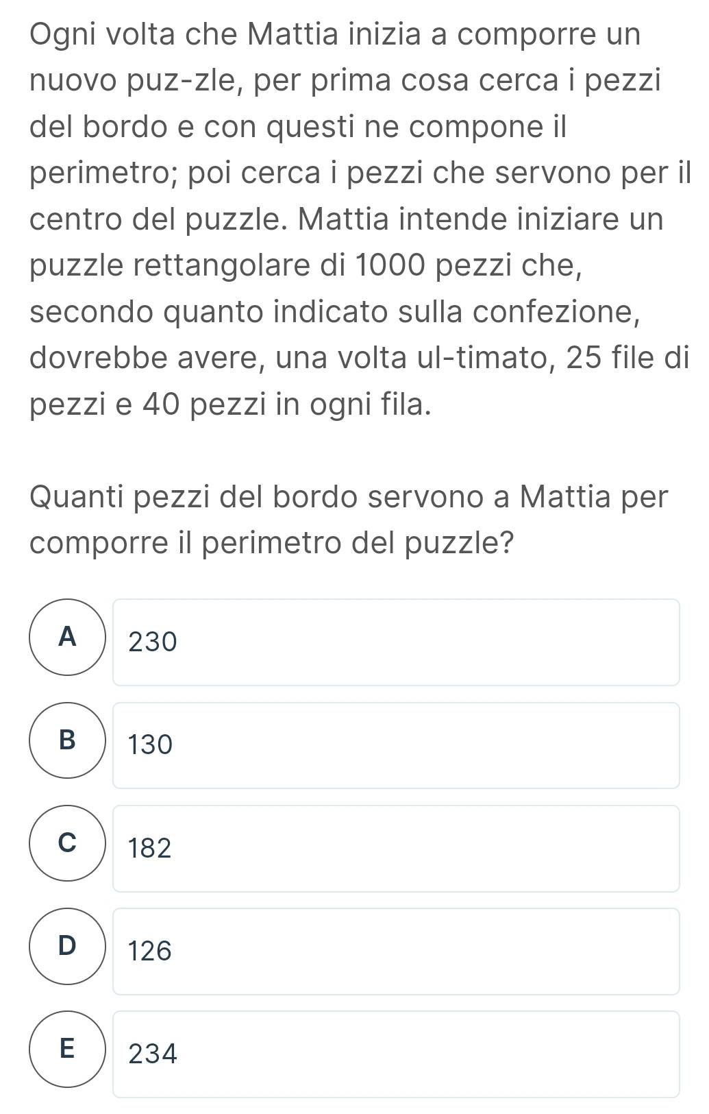The image size is (709, 1114).
Task: Pick the circle labeled D
Action: tap(67, 946)
